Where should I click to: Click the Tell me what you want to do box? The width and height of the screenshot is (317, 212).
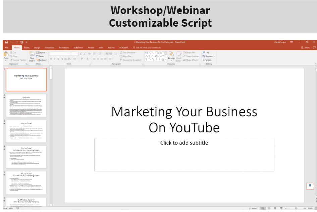(147, 48)
